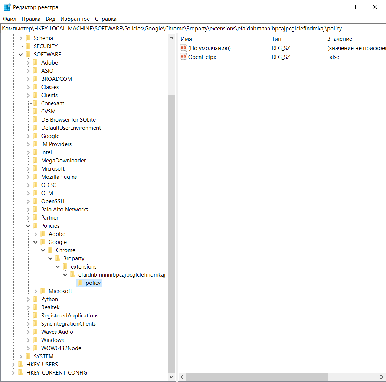The image size is (386, 382).
Task: Select the HKEY_USERS root key
Action: tap(43, 364)
